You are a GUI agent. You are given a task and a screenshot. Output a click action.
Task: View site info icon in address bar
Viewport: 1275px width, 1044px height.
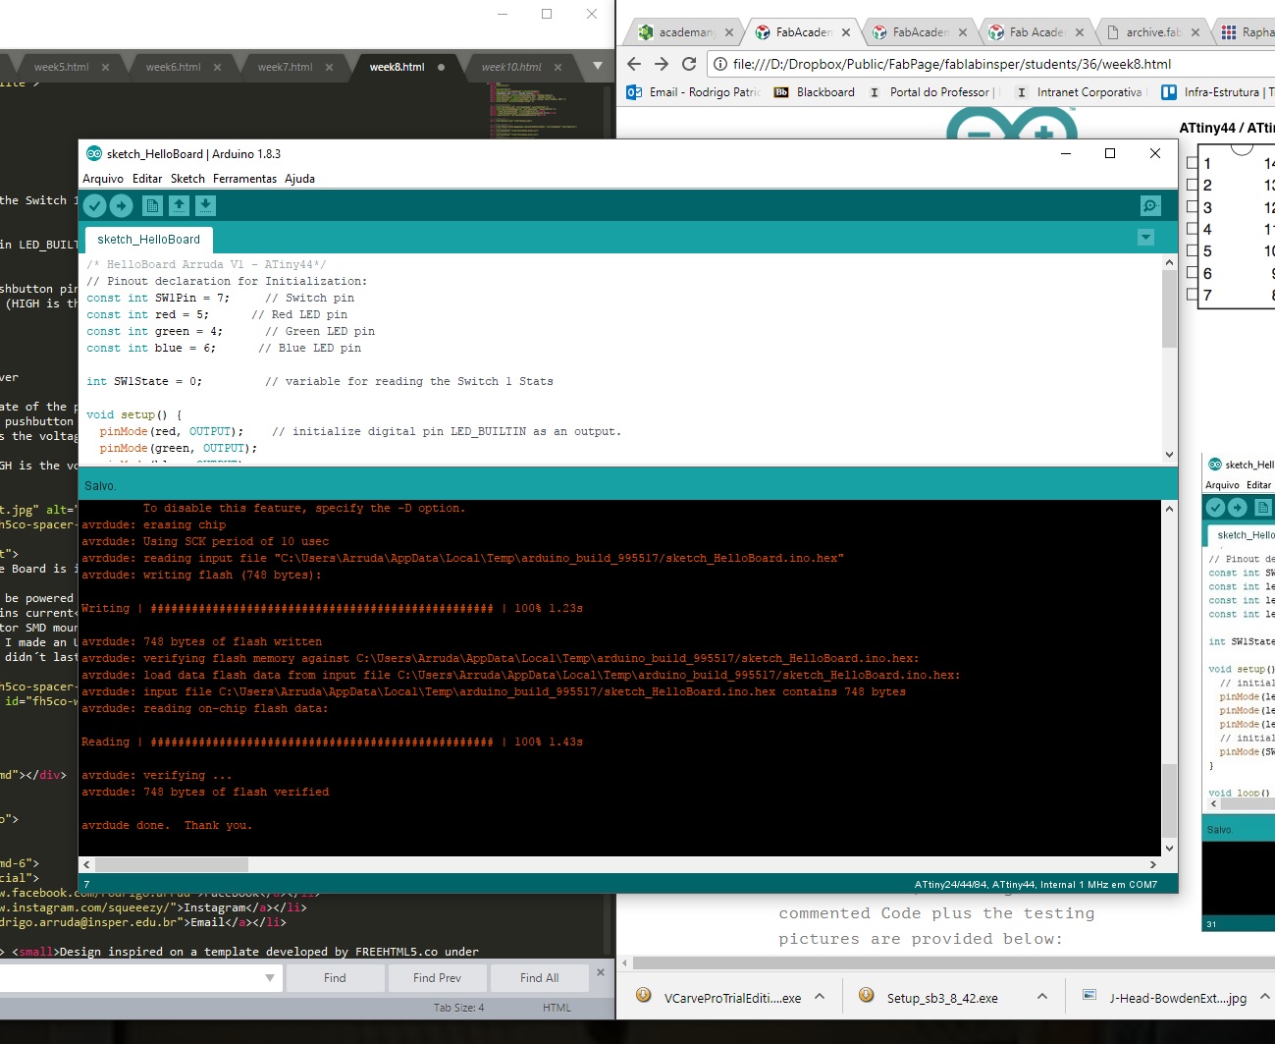(719, 64)
